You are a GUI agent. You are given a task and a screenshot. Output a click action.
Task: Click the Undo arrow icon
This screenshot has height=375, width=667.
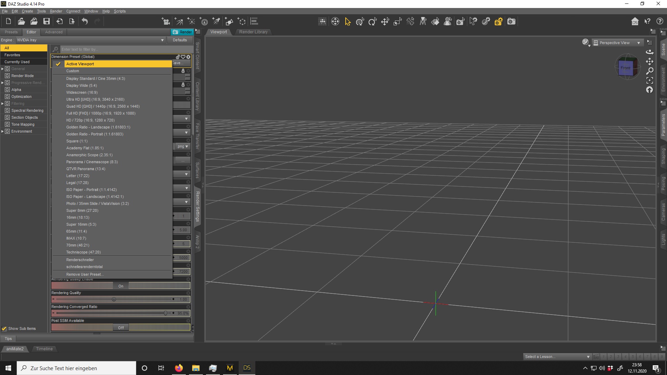pos(85,22)
